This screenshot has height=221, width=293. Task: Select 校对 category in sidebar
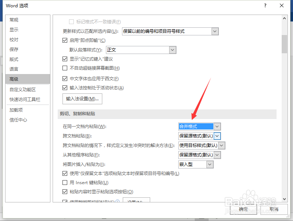tap(28, 39)
